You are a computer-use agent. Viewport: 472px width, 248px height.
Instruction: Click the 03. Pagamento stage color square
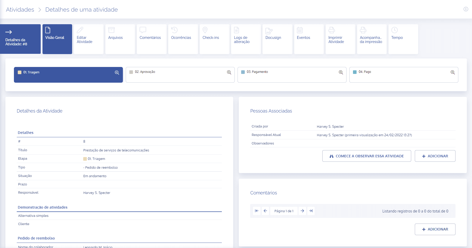pos(243,72)
